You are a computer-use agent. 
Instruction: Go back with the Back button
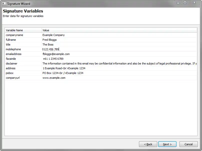148,144
